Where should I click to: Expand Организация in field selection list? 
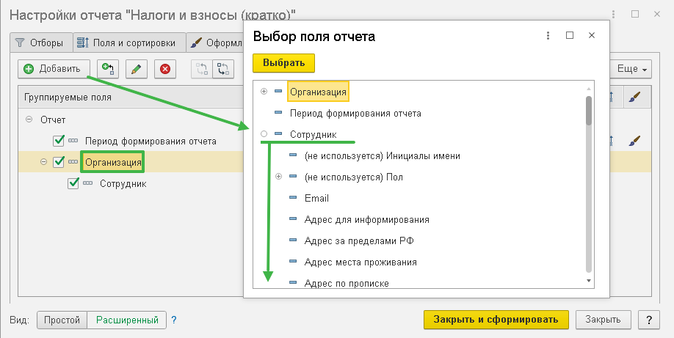pyautogui.click(x=264, y=92)
